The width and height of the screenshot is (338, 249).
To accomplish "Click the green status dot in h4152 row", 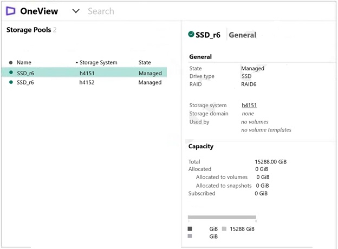I will click(11, 82).
